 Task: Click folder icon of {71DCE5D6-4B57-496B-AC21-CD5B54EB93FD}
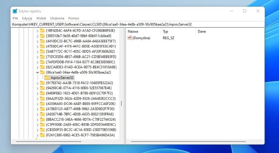click(x=42, y=57)
